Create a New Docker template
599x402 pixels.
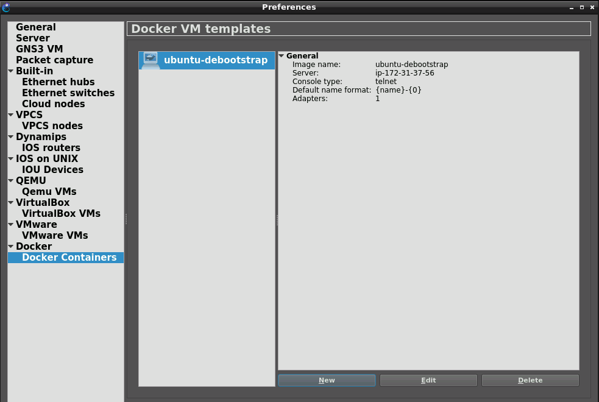coord(327,380)
